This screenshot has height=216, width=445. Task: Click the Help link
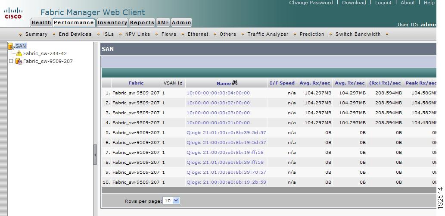point(429,3)
